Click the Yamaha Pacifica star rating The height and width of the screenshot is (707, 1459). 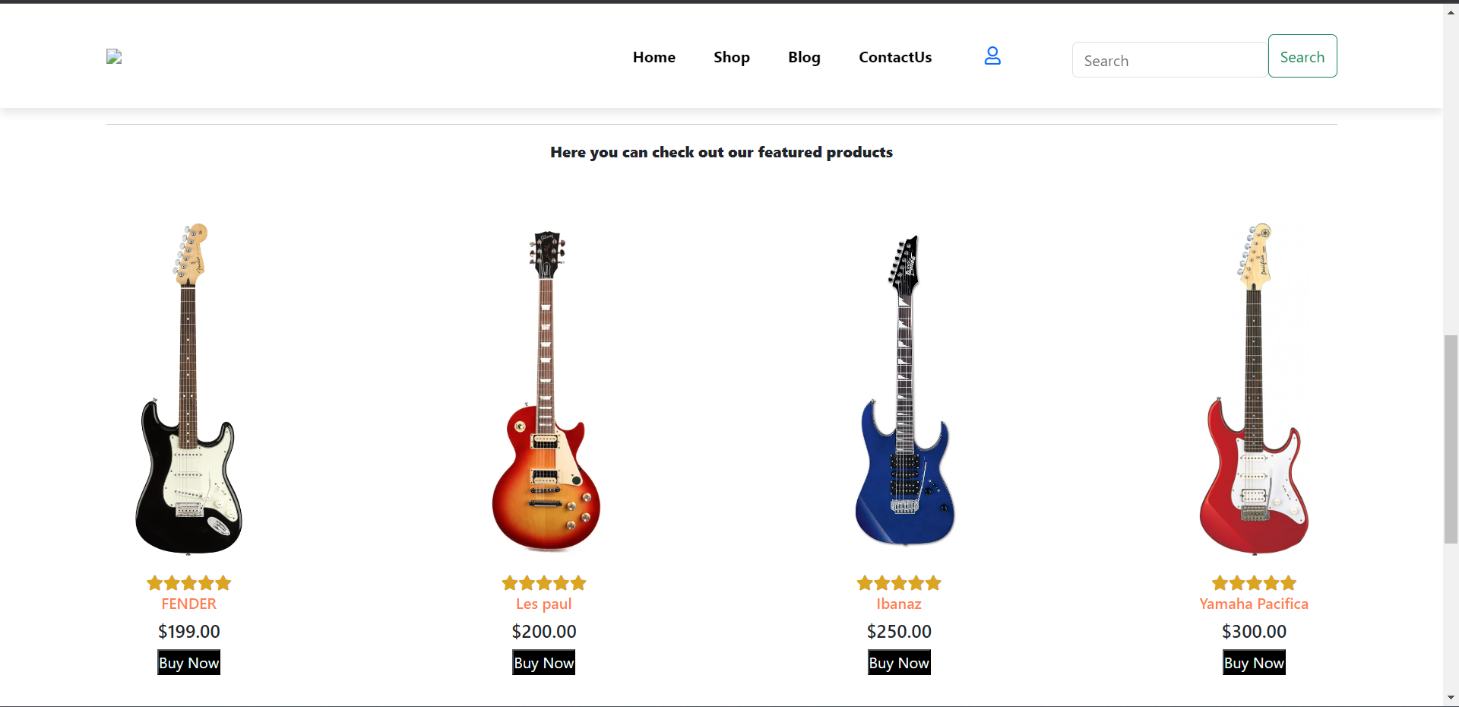tap(1254, 583)
